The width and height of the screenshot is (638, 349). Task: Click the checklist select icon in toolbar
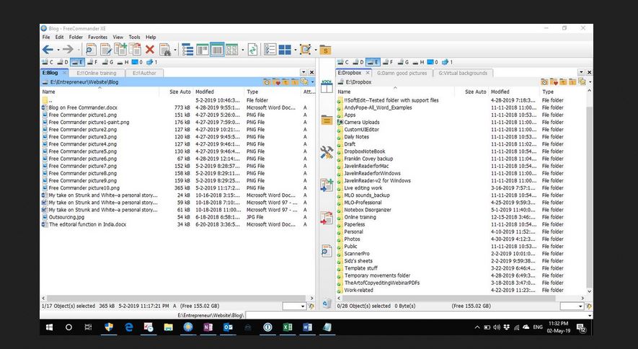(270, 50)
